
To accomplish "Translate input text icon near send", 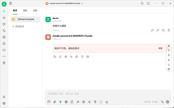I will point(162,102).
